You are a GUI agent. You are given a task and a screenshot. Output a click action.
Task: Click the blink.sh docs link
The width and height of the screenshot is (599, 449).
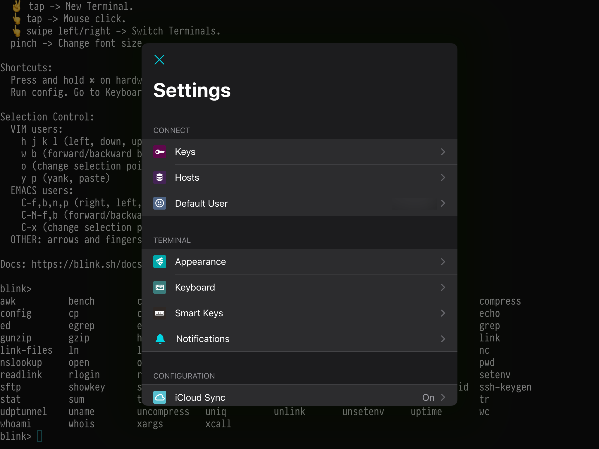pos(87,264)
